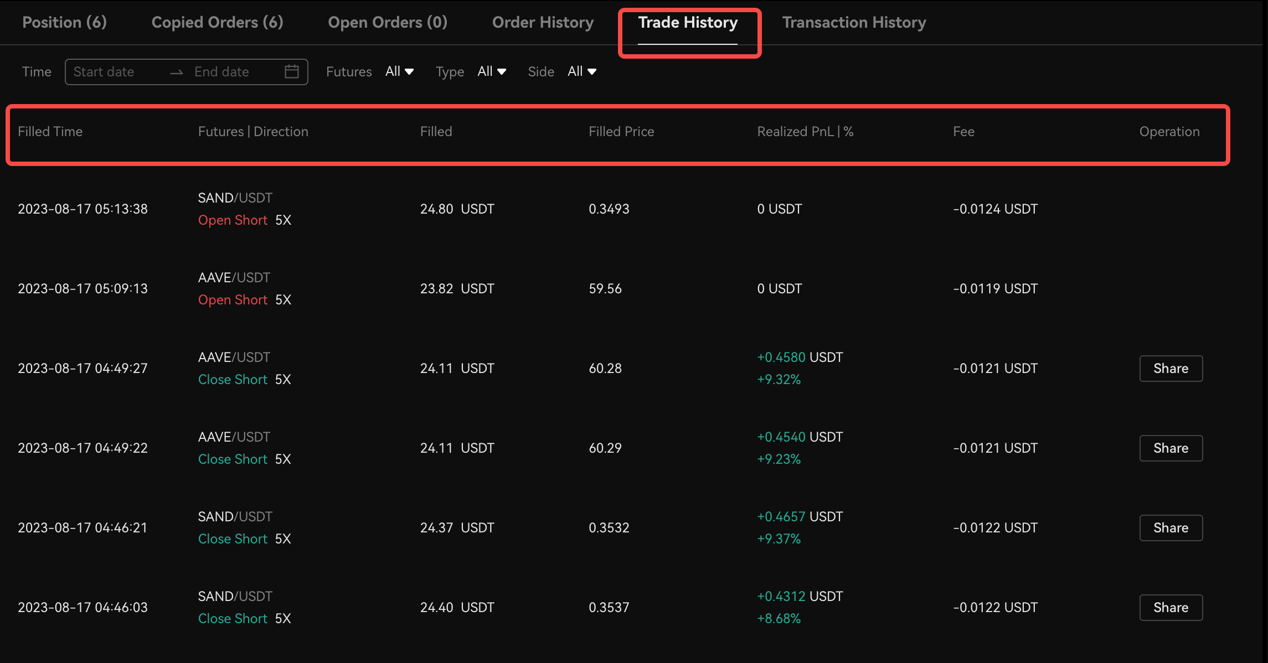Viewport: 1268px width, 663px height.
Task: Share the AAVE trade filled at 60.28
Action: click(1171, 369)
